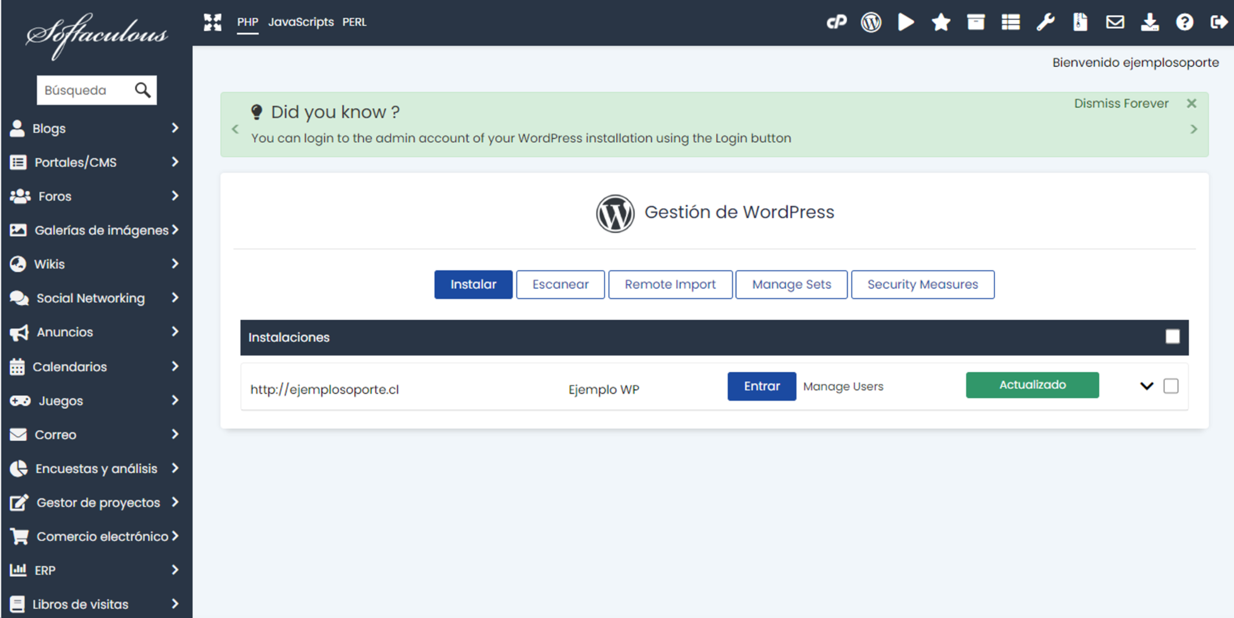Click the demos play icon

pos(906,22)
